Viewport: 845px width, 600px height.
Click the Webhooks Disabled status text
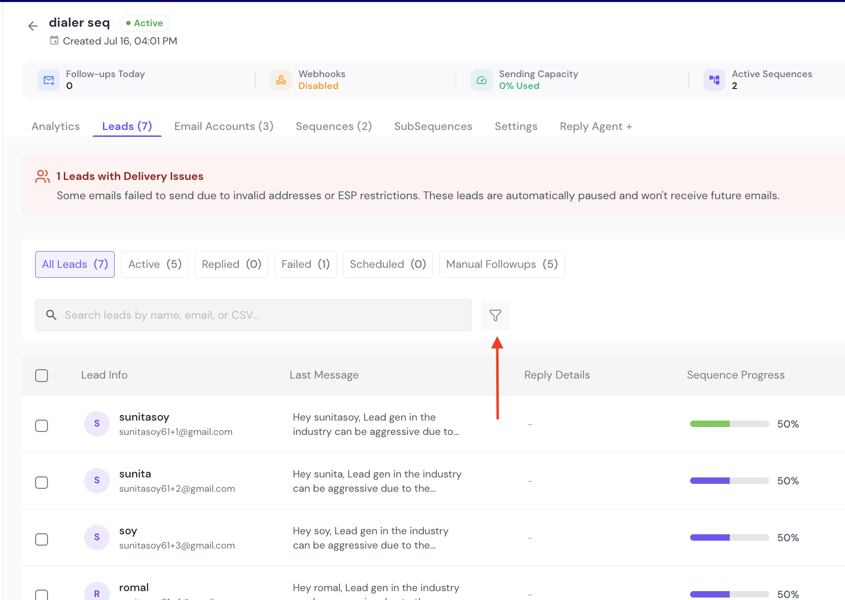pos(319,86)
